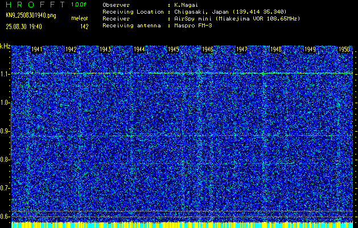Click the observer name K.Nagai
The image size is (358, 228).
(186, 5)
